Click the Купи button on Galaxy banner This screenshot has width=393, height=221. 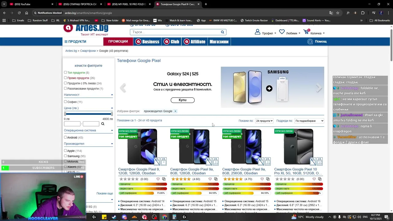click(183, 100)
